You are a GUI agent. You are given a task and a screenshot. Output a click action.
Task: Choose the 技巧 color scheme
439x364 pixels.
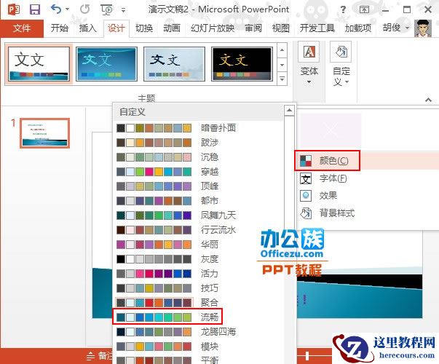(x=199, y=288)
